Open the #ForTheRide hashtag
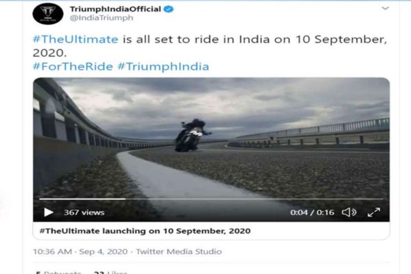This screenshot has height=274, width=411. [73, 66]
